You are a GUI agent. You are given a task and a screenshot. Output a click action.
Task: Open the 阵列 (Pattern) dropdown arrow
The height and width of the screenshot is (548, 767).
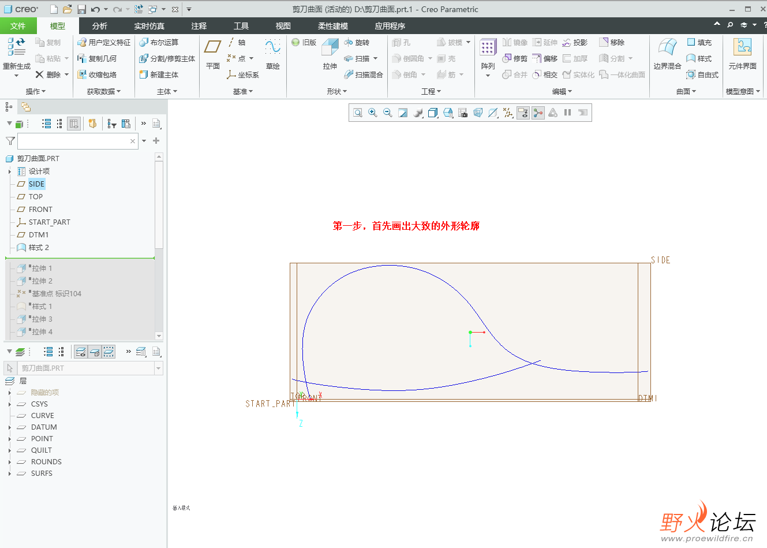pyautogui.click(x=488, y=76)
